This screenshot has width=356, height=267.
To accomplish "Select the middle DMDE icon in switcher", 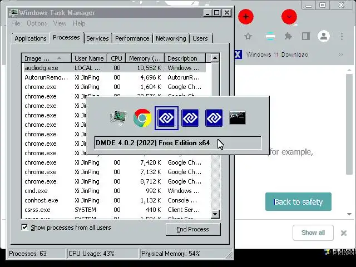I will (x=190, y=118).
